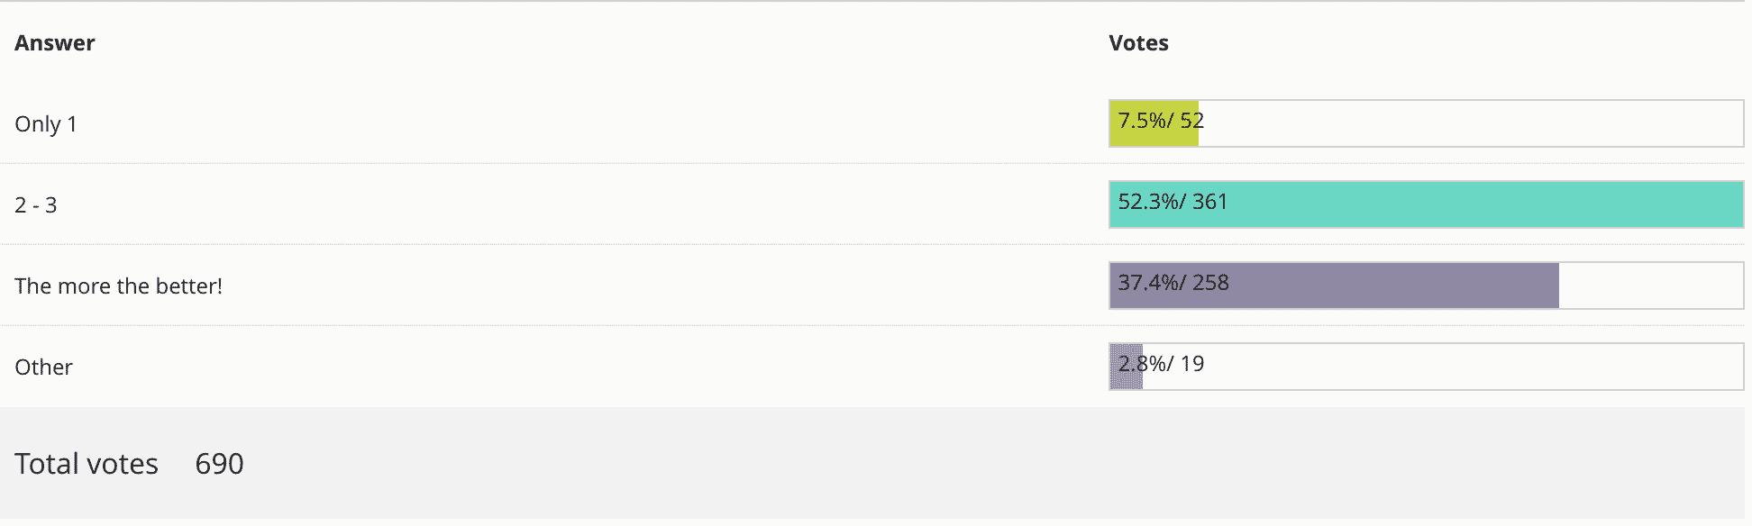Click the empty portion of the Only 1 bar
Screen dimensions: 1752x526
click(1469, 123)
